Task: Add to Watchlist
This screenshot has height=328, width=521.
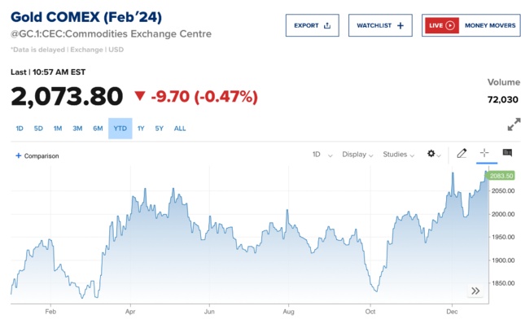Action: tap(380, 26)
